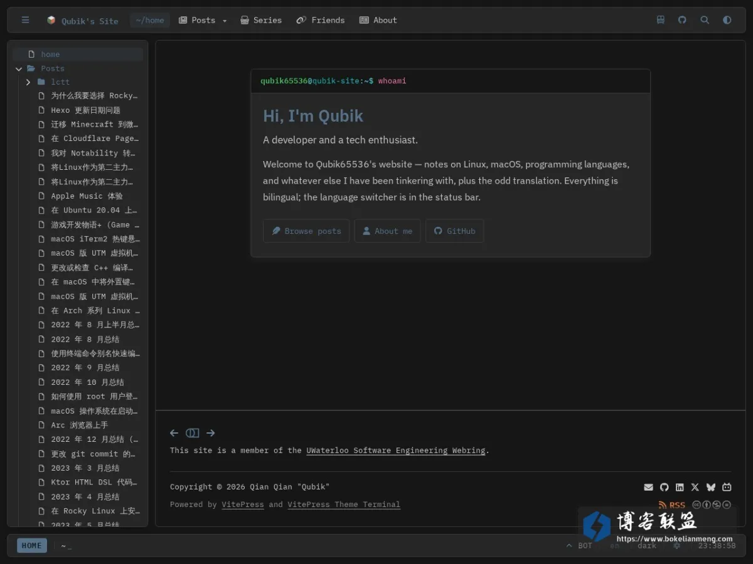Open UWaterloo Software Engineering Webring link
753x564 pixels.
396,451
